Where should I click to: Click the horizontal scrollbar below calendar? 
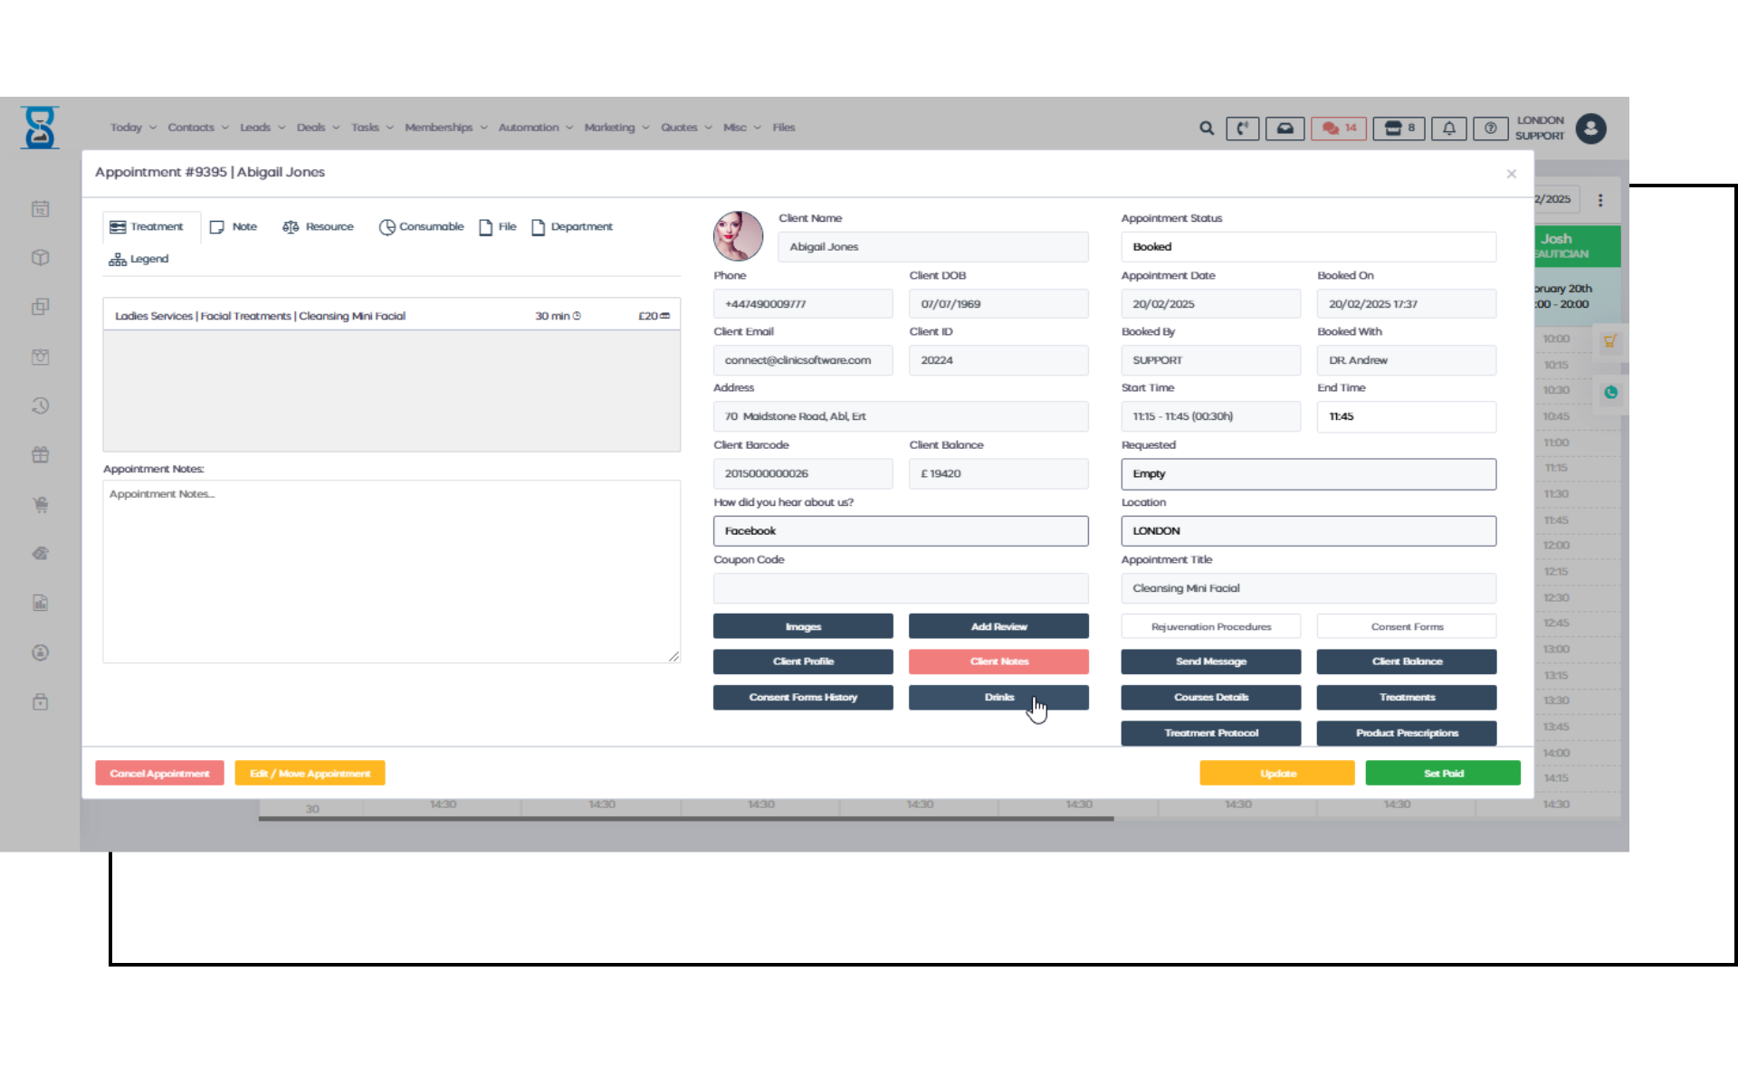coord(685,819)
